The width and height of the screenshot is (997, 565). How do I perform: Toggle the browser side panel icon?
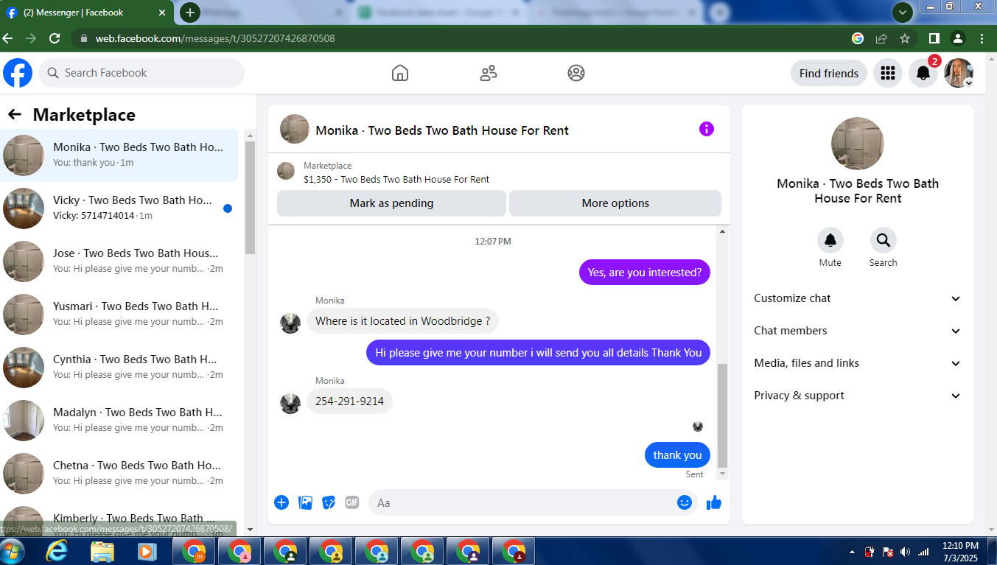click(x=934, y=38)
